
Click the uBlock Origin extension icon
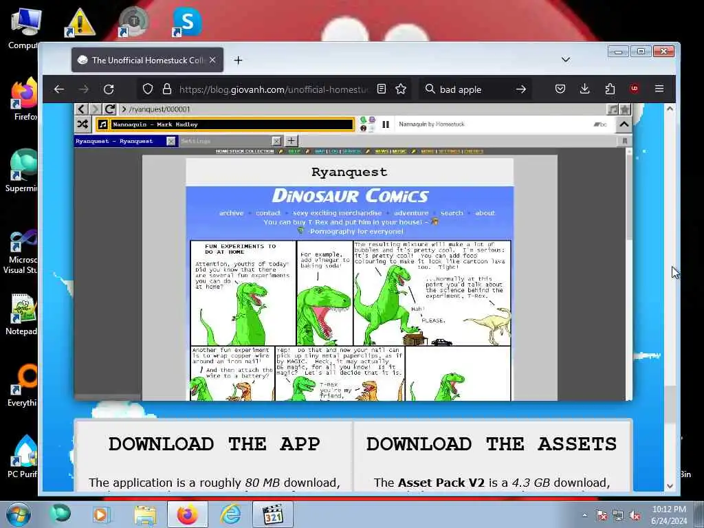click(x=635, y=89)
